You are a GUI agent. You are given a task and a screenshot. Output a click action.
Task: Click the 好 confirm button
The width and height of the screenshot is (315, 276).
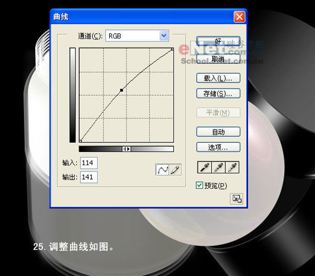[x=218, y=41]
